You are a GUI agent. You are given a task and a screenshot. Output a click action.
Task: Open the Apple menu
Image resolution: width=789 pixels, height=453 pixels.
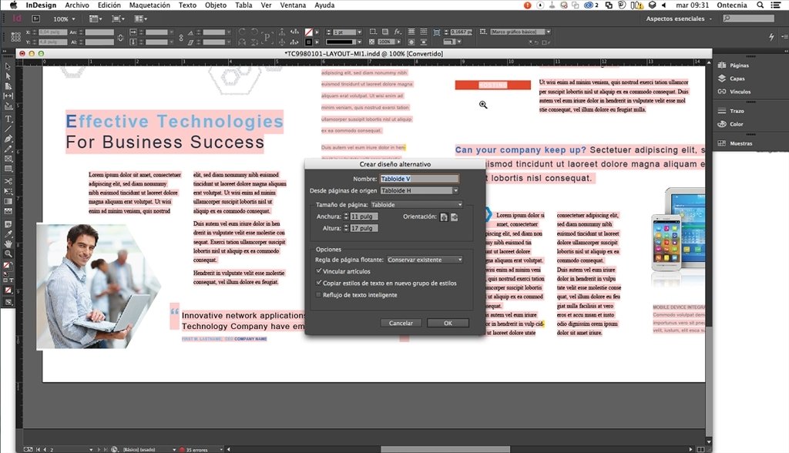[14, 5]
